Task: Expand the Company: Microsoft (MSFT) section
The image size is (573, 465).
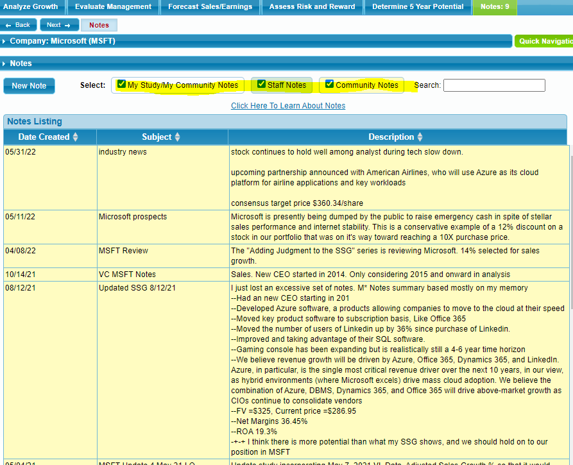Action: 256,41
